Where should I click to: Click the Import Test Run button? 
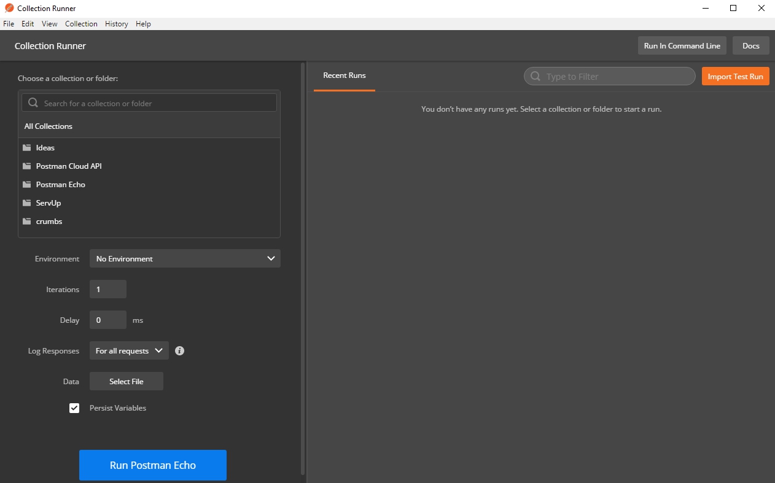tap(735, 77)
